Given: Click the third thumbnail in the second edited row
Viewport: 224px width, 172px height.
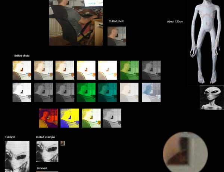Looking at the screenshot, I should [65, 92].
